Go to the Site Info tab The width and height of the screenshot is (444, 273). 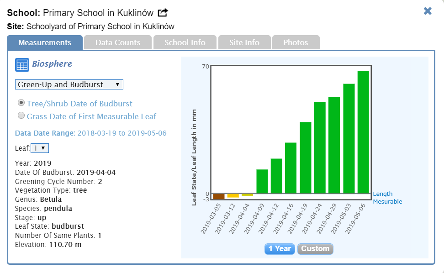(x=244, y=42)
